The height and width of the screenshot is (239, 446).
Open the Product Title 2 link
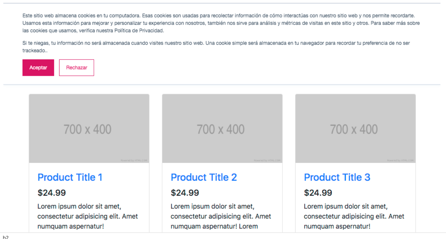[x=204, y=177]
